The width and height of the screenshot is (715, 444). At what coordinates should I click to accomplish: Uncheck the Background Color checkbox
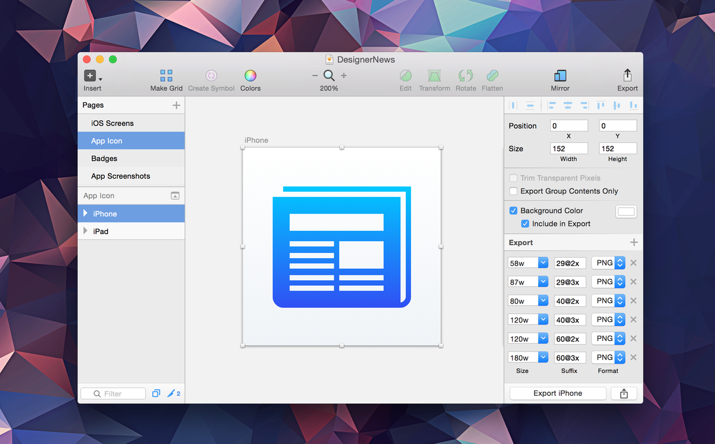pos(513,211)
